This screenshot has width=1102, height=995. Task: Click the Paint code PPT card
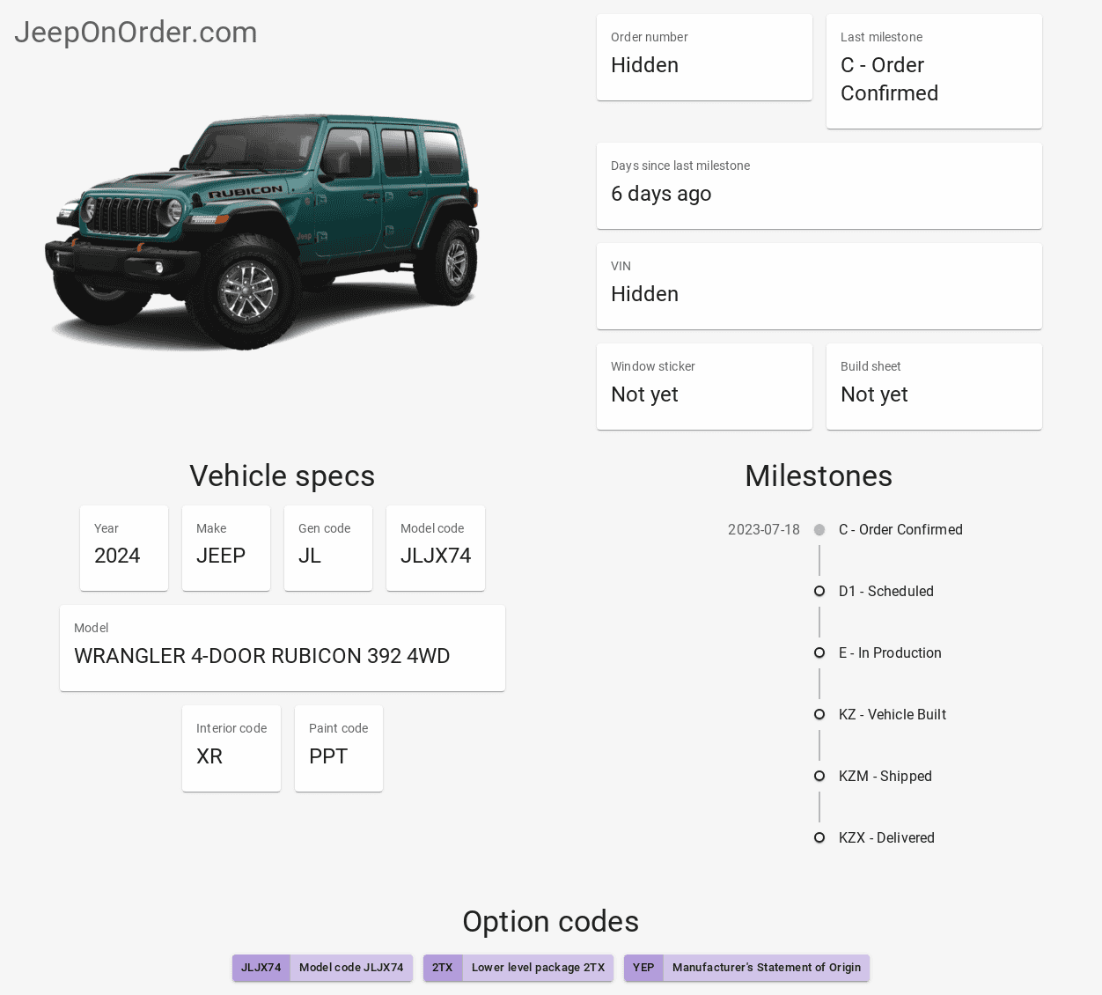(339, 748)
